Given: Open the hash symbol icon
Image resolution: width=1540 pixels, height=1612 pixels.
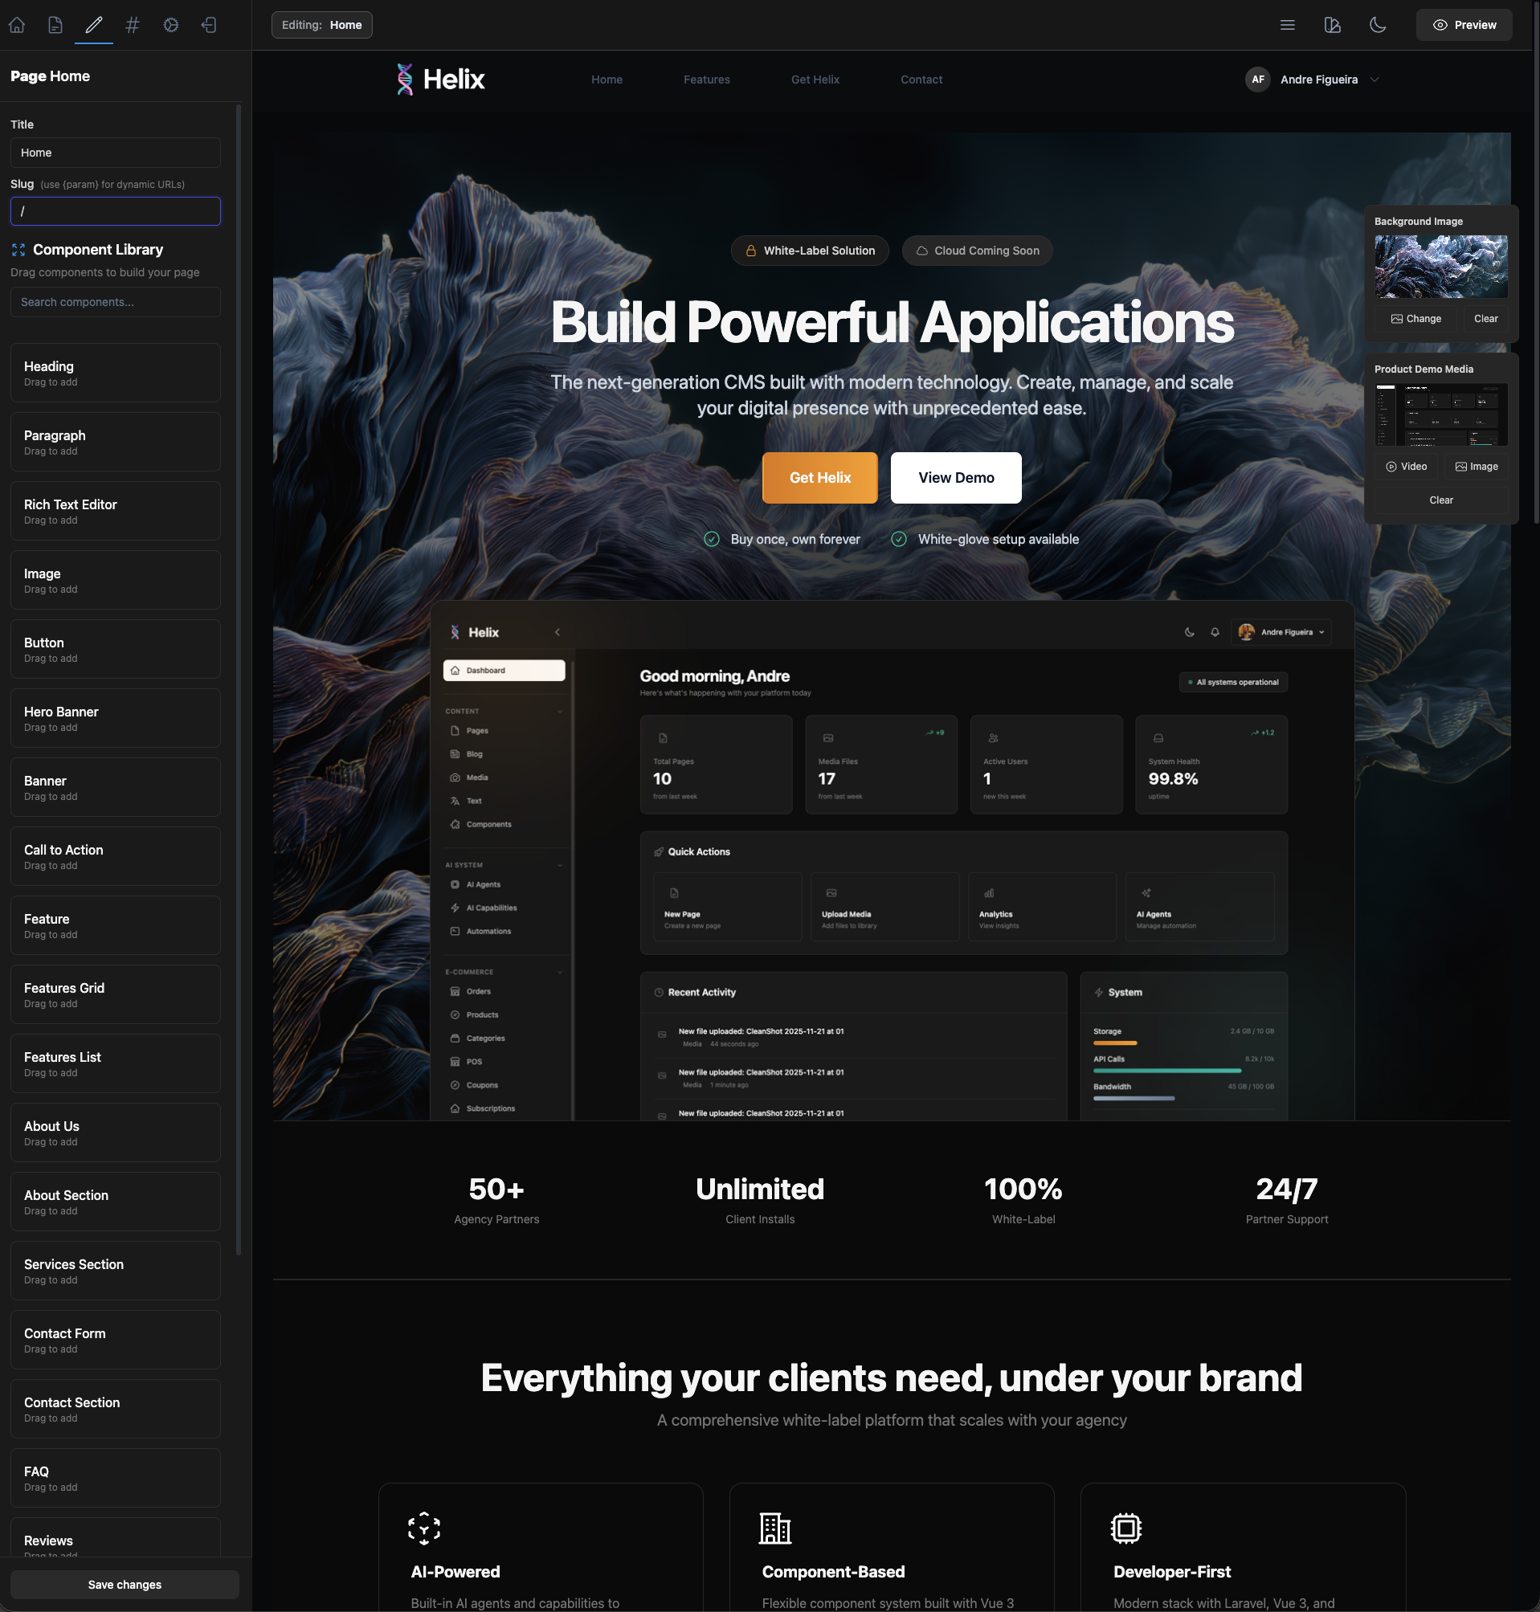Looking at the screenshot, I should 133,25.
